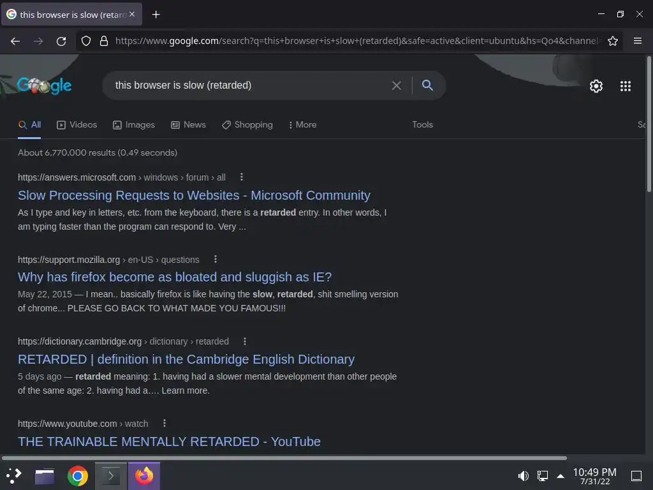Open options for the dictionary.cambridge.org result

(x=245, y=341)
